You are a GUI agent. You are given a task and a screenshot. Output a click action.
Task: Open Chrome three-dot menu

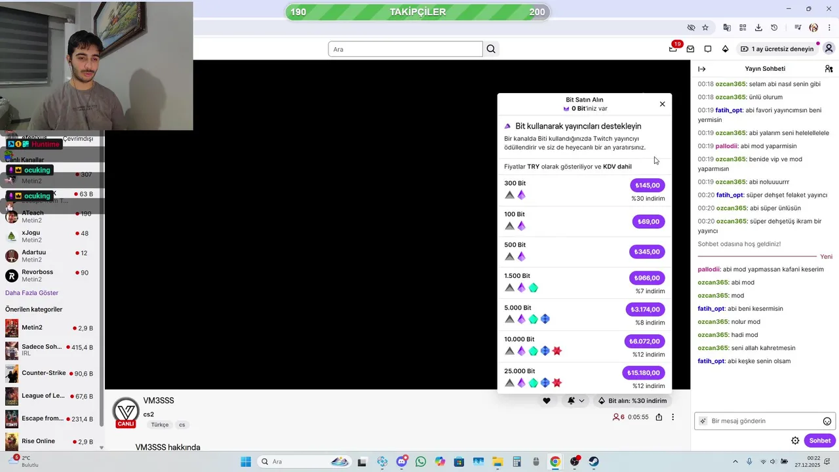click(x=829, y=28)
